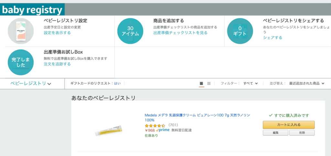Click the four-and-a-half star rating
331x156 pixels.
[x=155, y=126]
